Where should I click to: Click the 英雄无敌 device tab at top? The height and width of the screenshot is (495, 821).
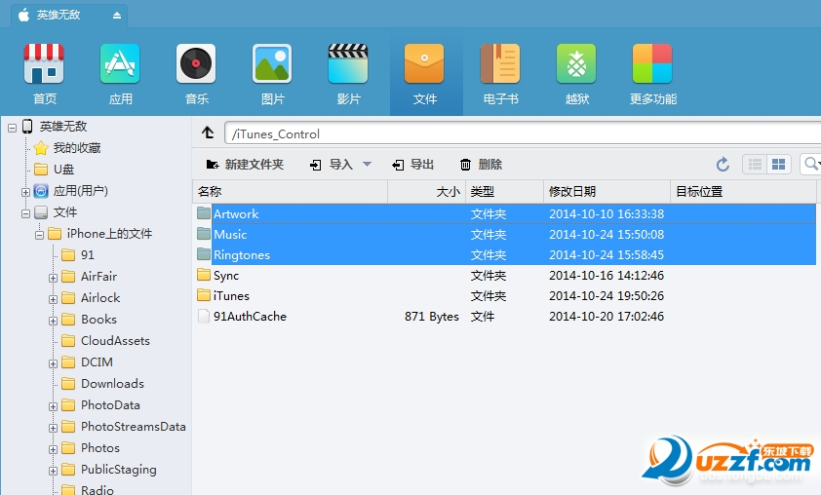[69, 16]
